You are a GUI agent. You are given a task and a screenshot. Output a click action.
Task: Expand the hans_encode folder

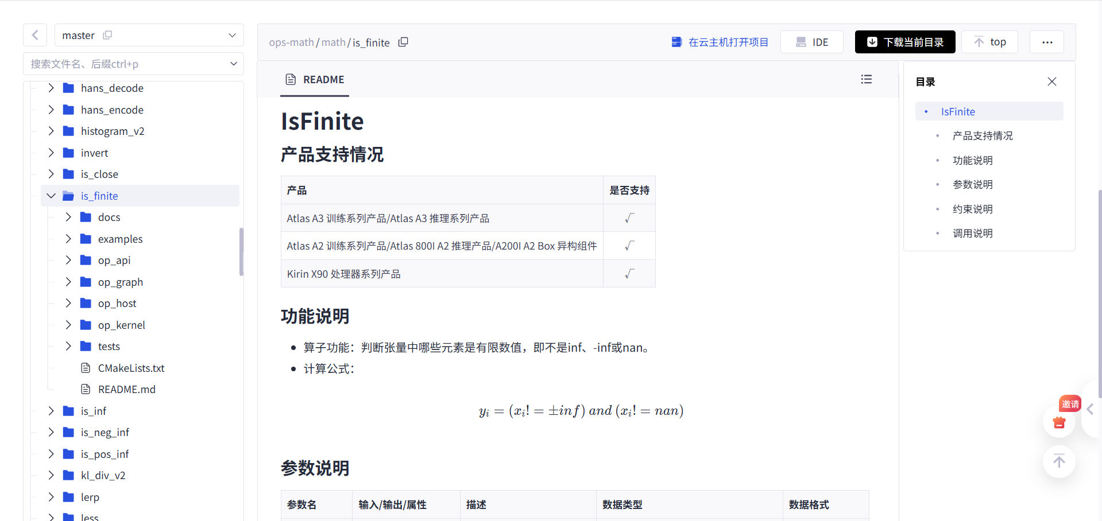[x=51, y=110]
